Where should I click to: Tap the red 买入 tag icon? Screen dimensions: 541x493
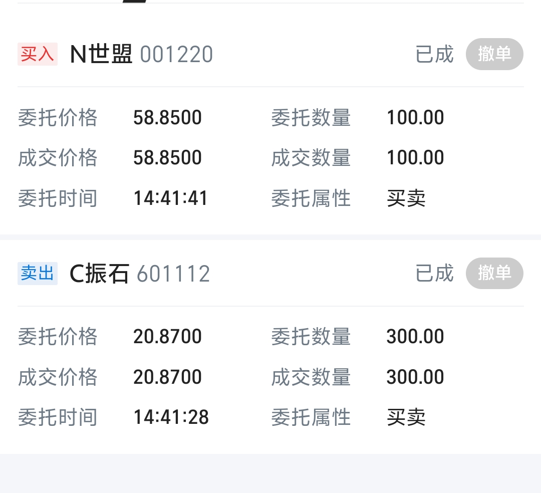[38, 54]
